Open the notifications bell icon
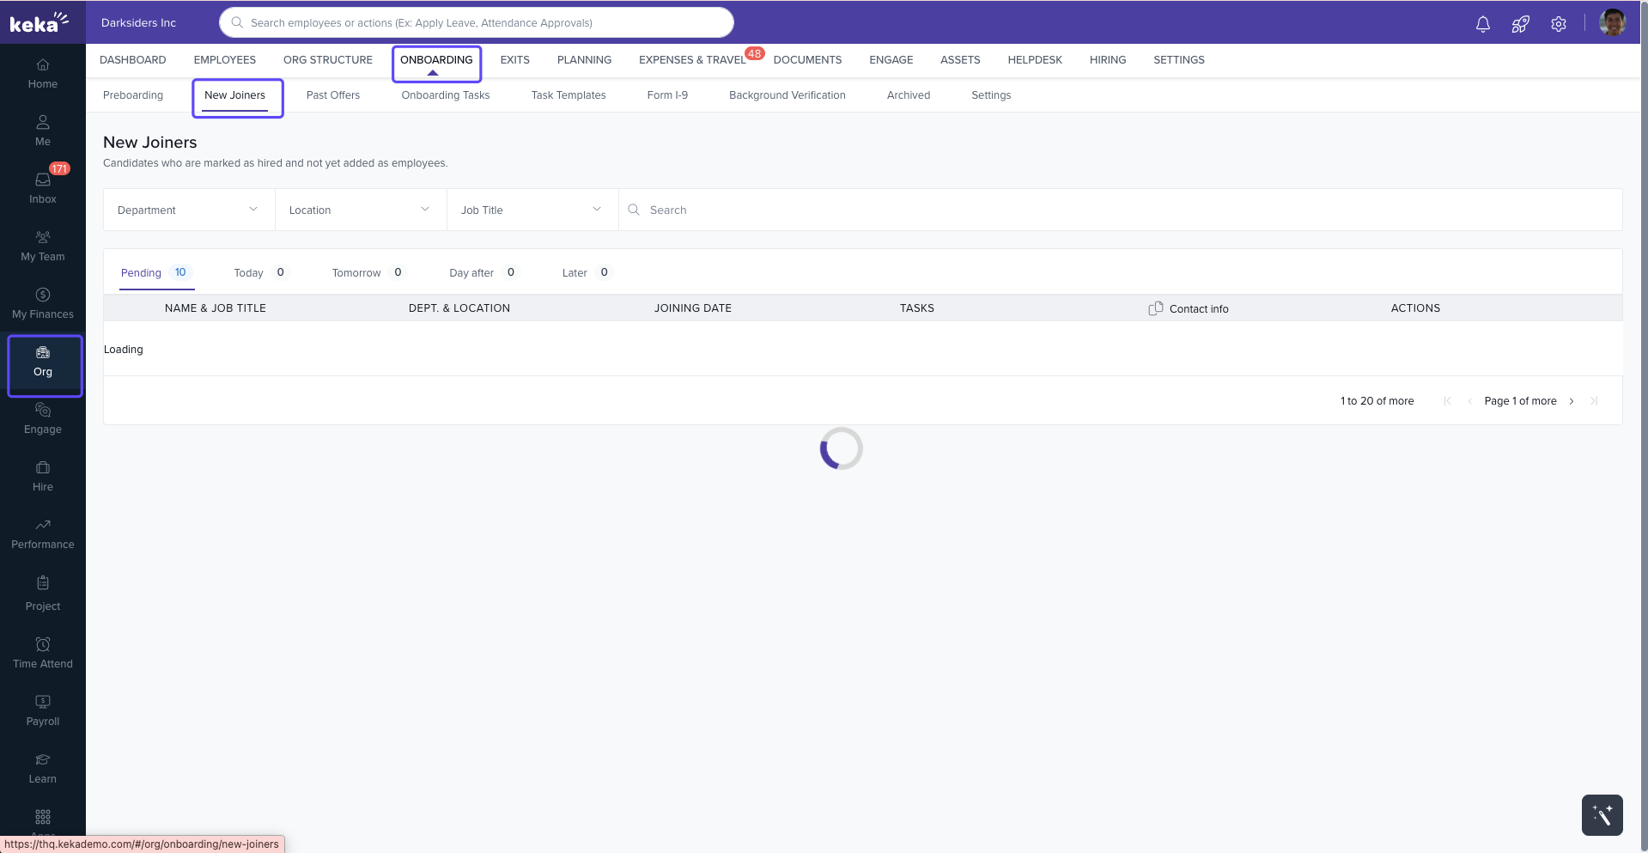 [1482, 24]
